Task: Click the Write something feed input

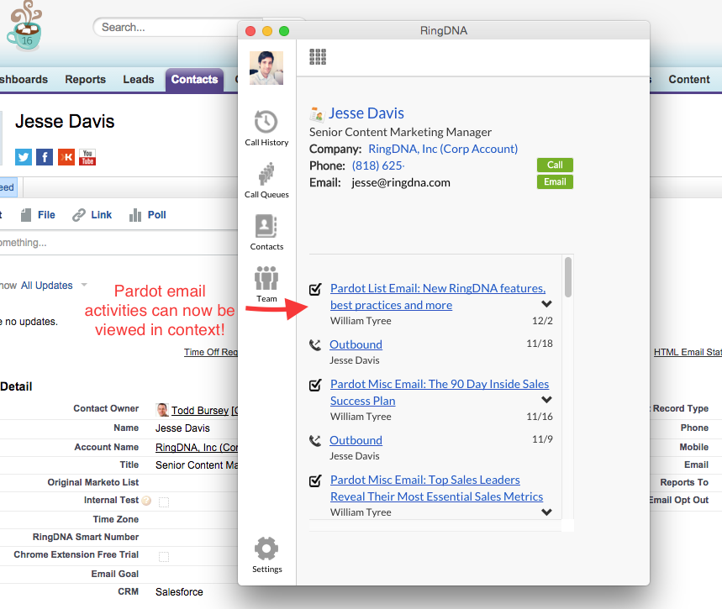Action: [x=119, y=243]
